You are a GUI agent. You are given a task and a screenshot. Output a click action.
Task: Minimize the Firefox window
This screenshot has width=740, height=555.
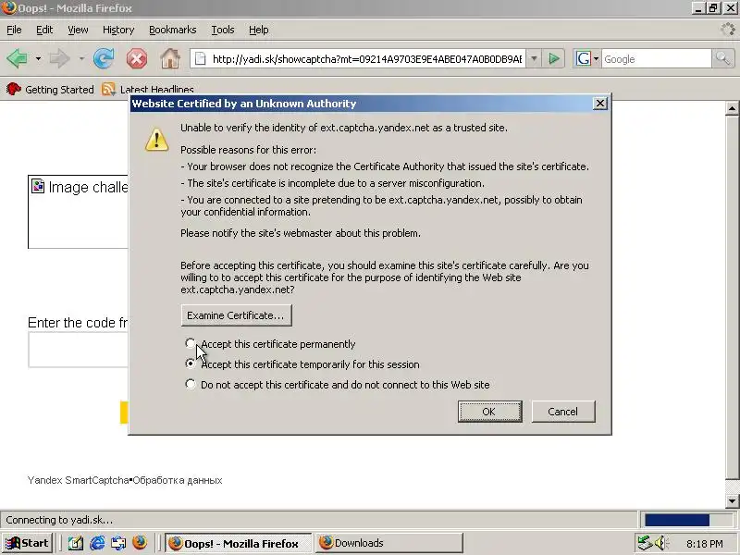(699, 8)
